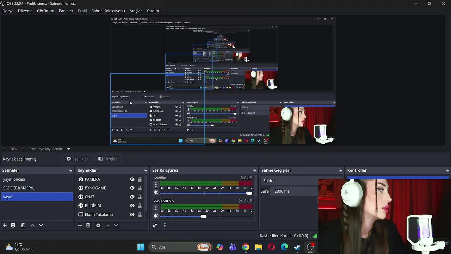Open Windows Start menu
451x254 pixels.
[141, 247]
